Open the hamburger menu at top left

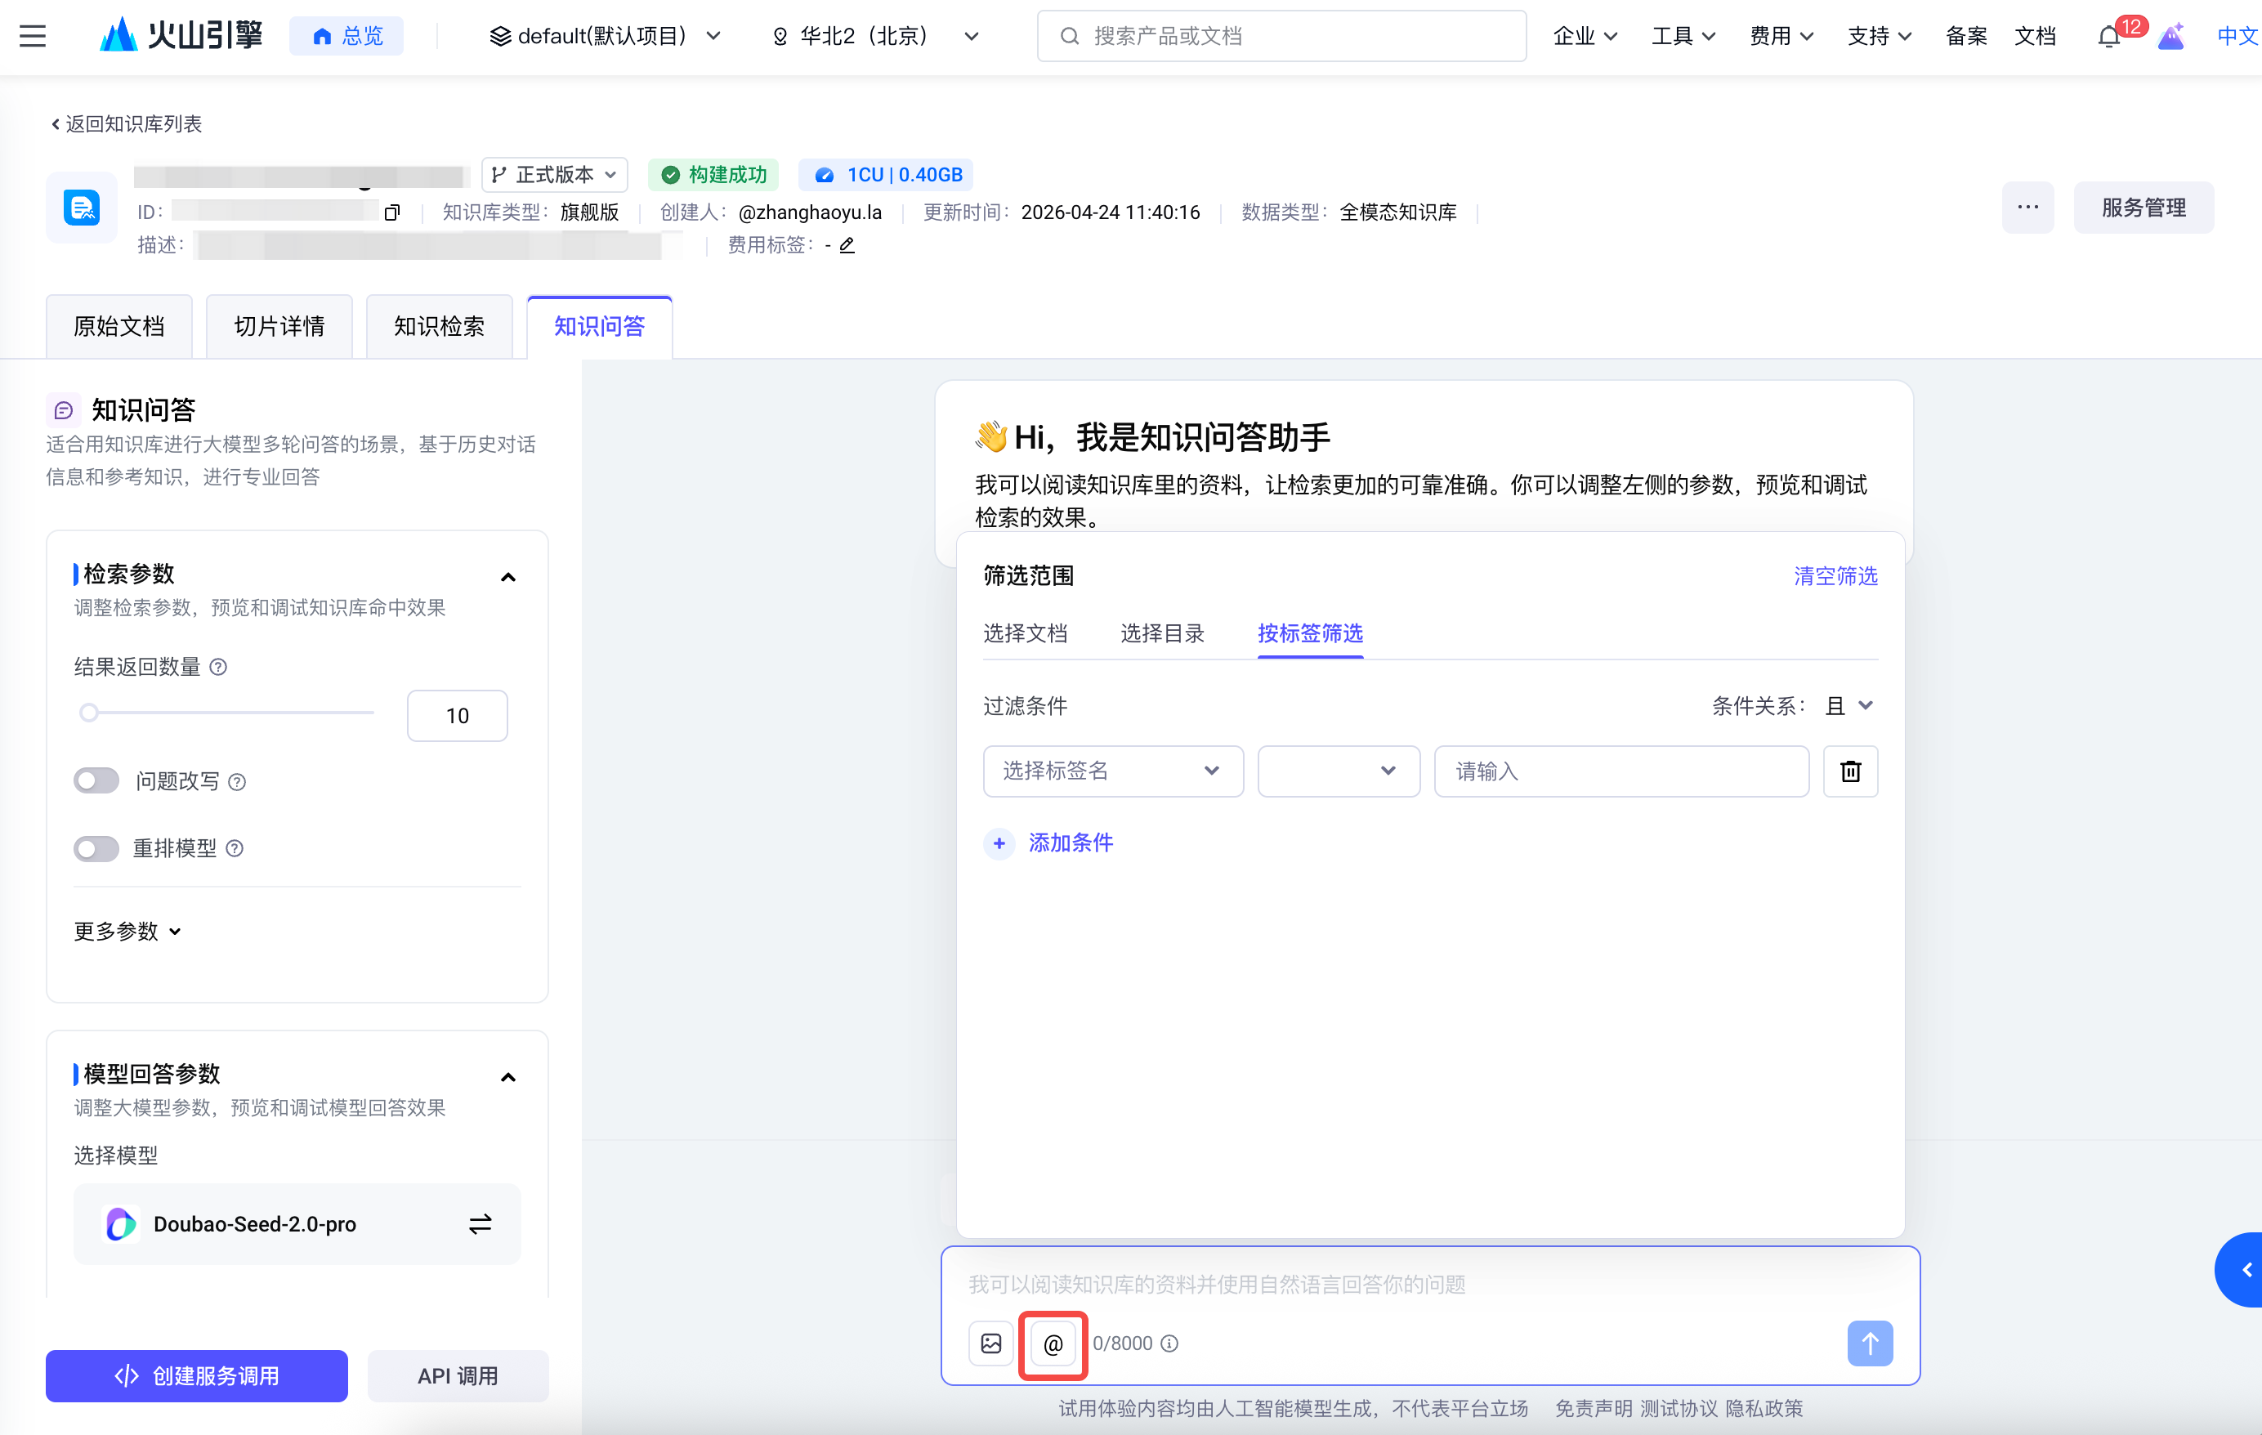tap(33, 37)
